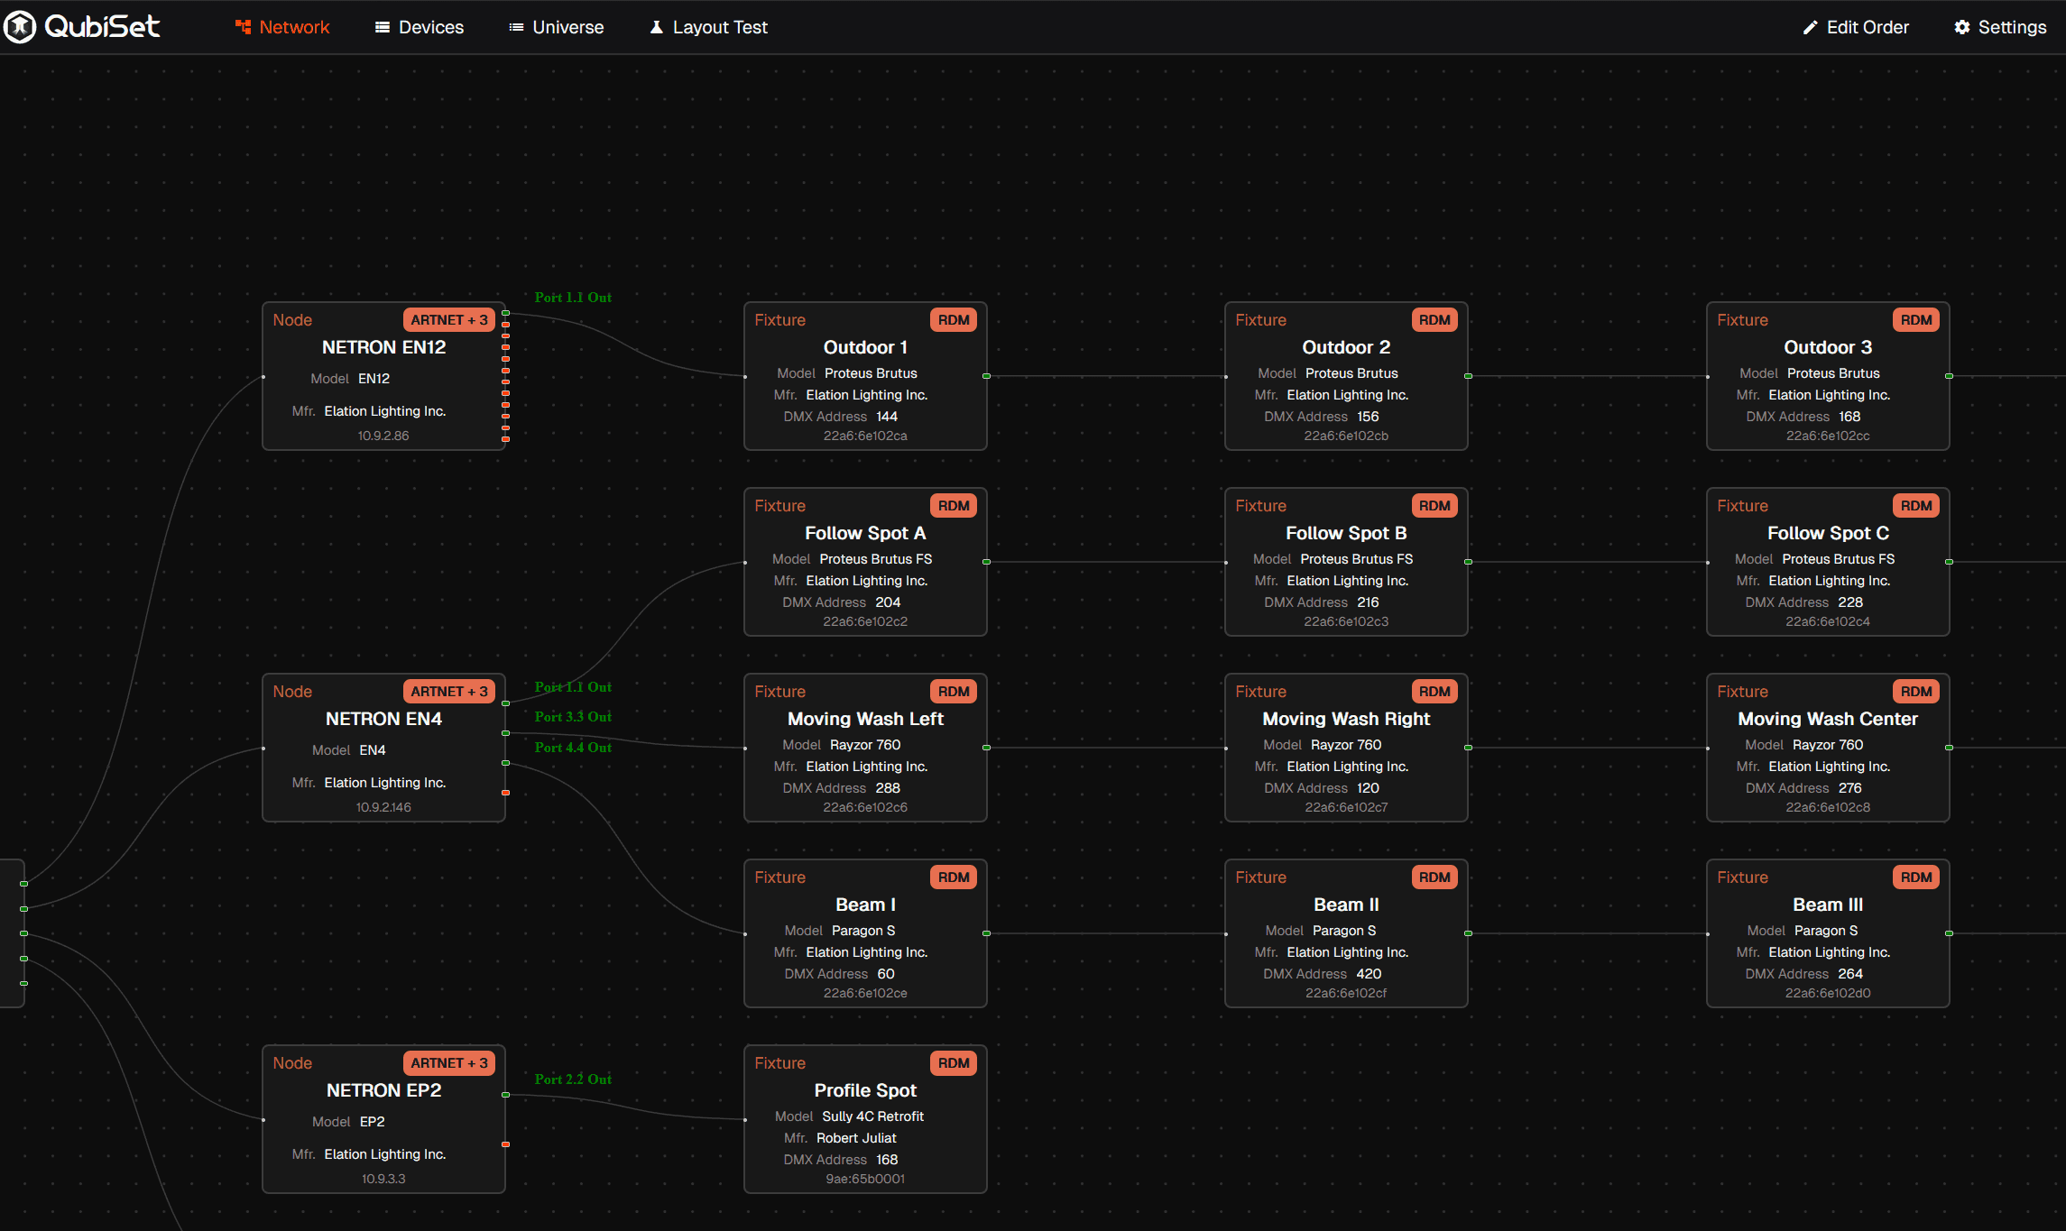
Task: Click the RDM badge on Moving Wash Center
Action: coord(1916,692)
